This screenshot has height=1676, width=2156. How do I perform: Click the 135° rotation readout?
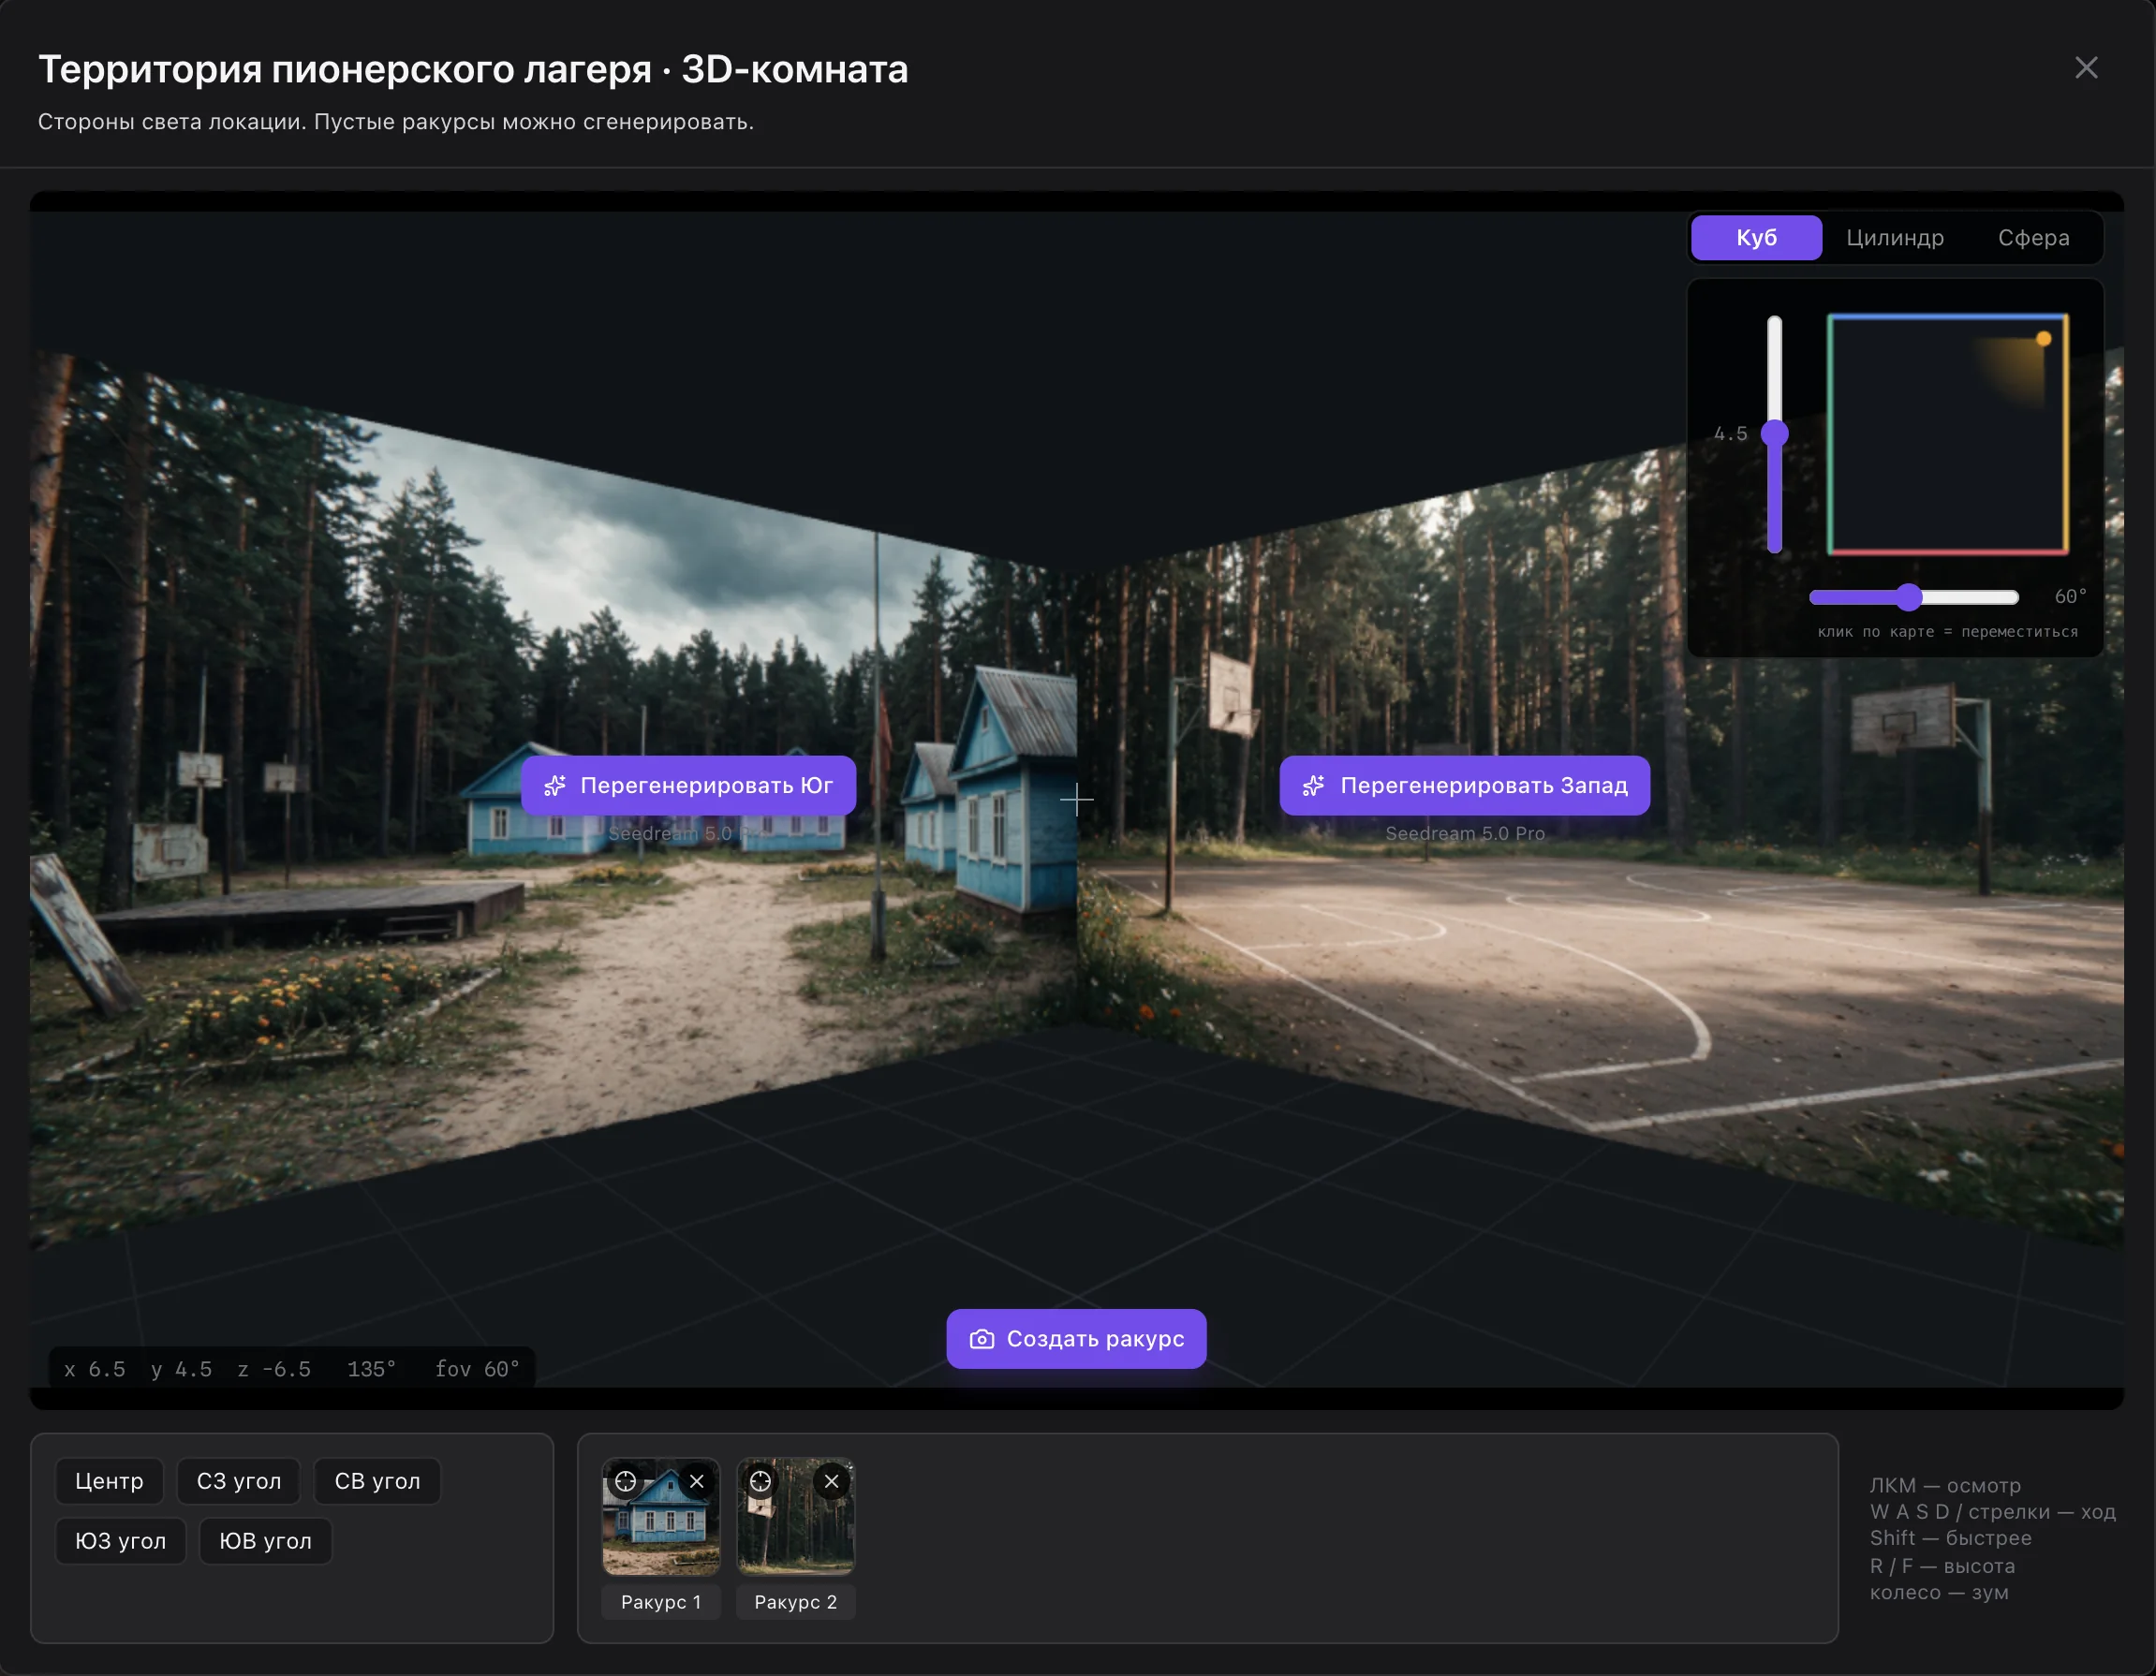pyautogui.click(x=371, y=1369)
